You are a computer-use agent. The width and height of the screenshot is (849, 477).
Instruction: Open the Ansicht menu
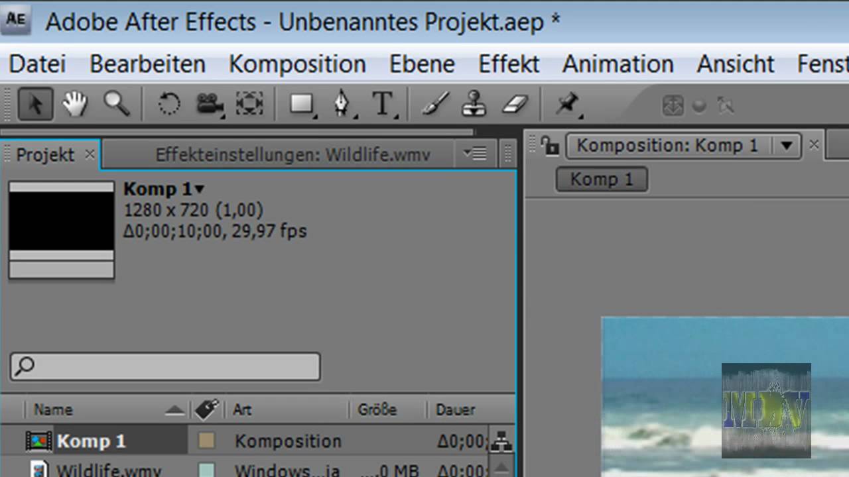click(736, 64)
